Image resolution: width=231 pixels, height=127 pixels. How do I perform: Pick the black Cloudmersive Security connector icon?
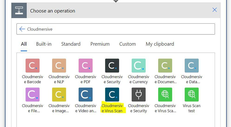(x=112, y=66)
